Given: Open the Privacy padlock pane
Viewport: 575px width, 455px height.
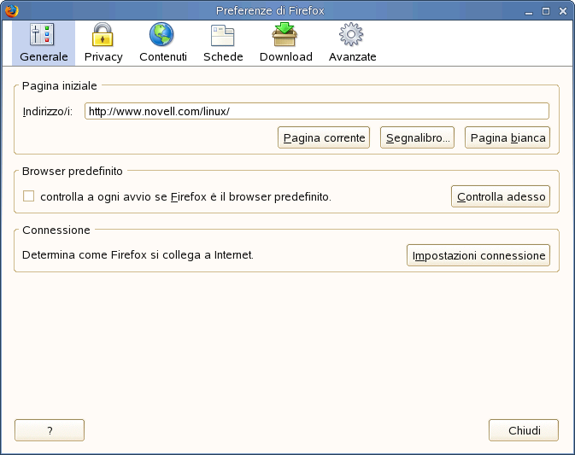Looking at the screenshot, I should (x=103, y=43).
